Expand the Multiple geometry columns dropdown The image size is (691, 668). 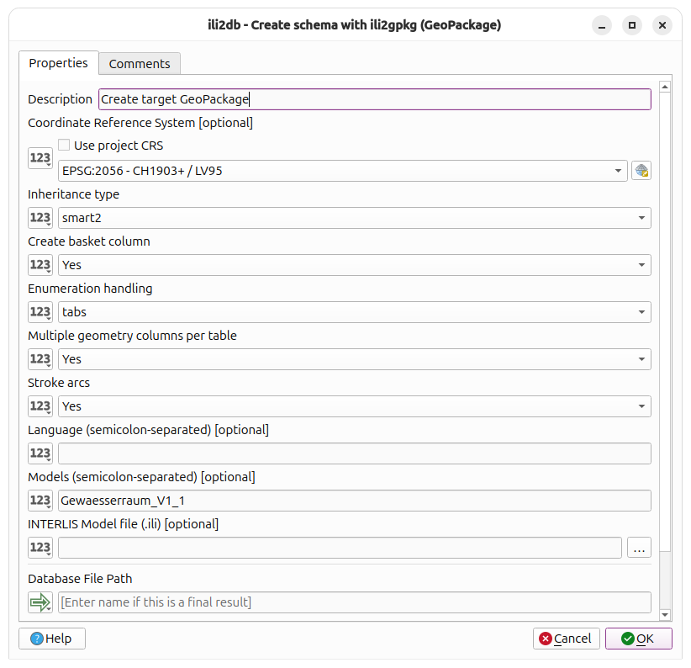tap(354, 359)
